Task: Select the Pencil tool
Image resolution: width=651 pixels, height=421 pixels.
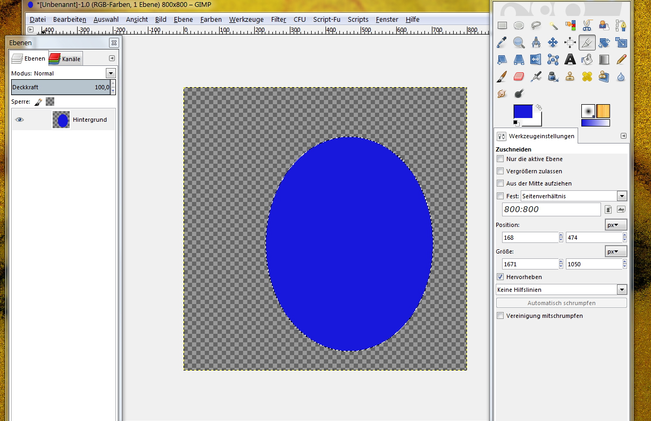Action: pos(621,60)
